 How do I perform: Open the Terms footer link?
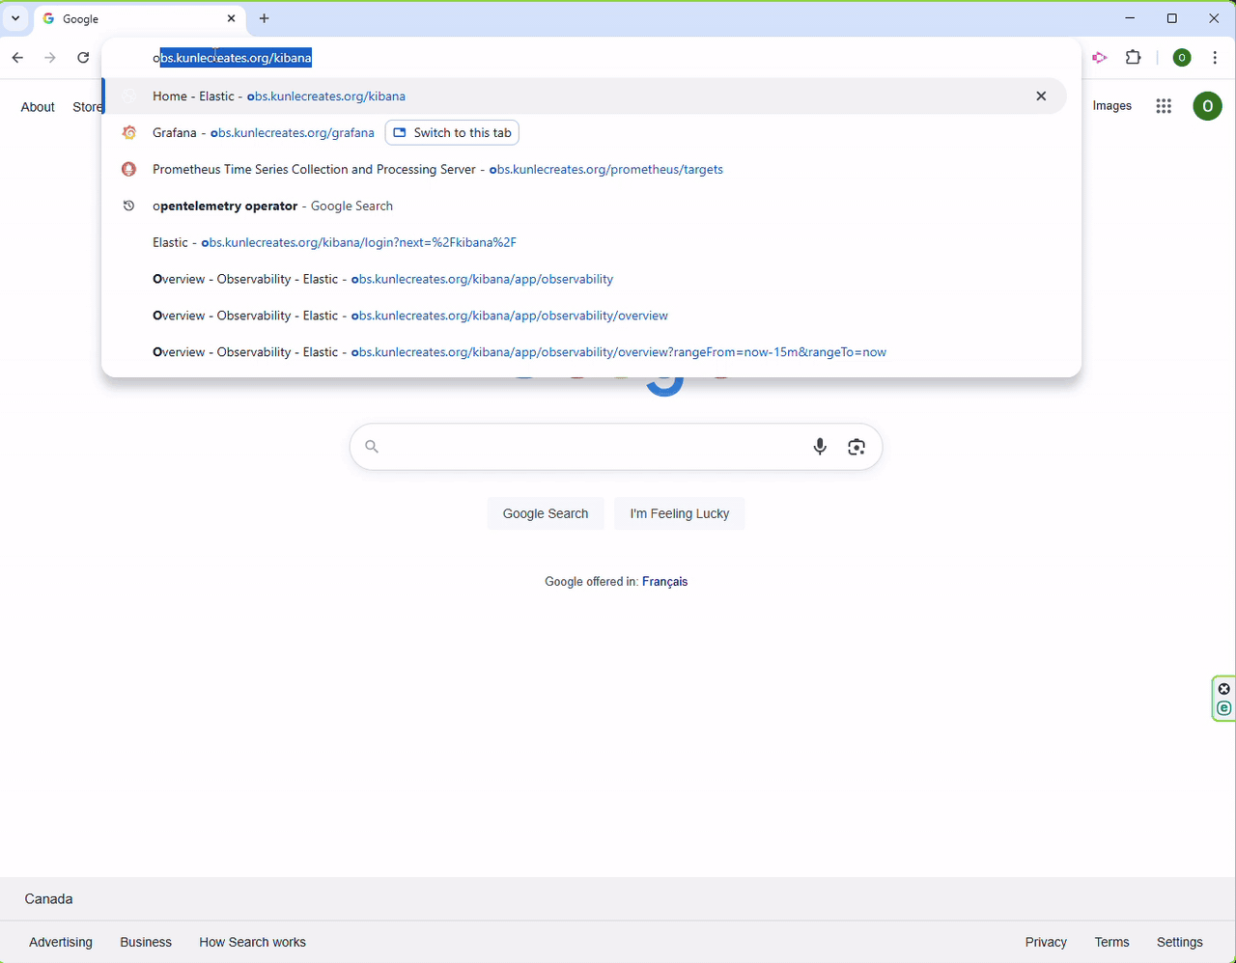tap(1111, 942)
